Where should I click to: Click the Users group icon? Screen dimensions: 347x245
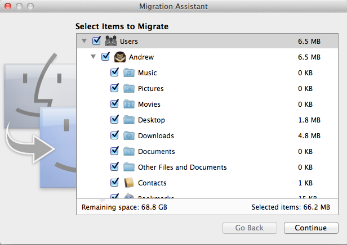coord(110,41)
